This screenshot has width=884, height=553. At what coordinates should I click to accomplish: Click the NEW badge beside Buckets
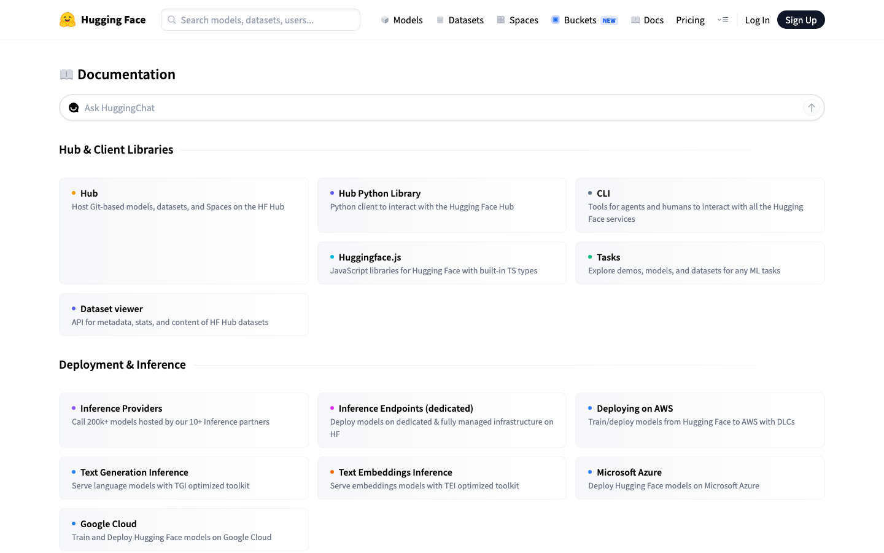click(609, 20)
